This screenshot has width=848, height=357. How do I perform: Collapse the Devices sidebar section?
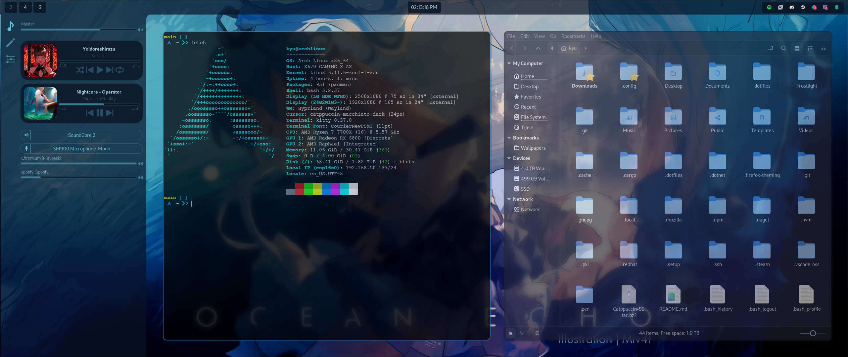(509, 158)
